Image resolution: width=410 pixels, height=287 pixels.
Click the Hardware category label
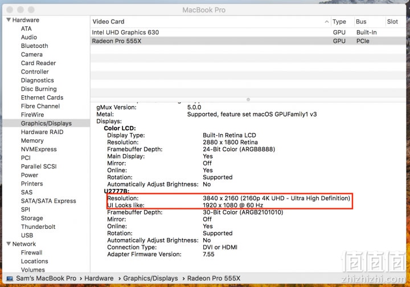(26, 20)
